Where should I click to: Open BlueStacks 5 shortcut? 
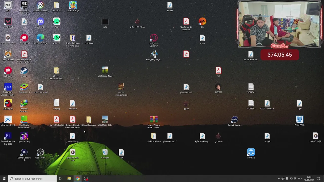[24, 87]
